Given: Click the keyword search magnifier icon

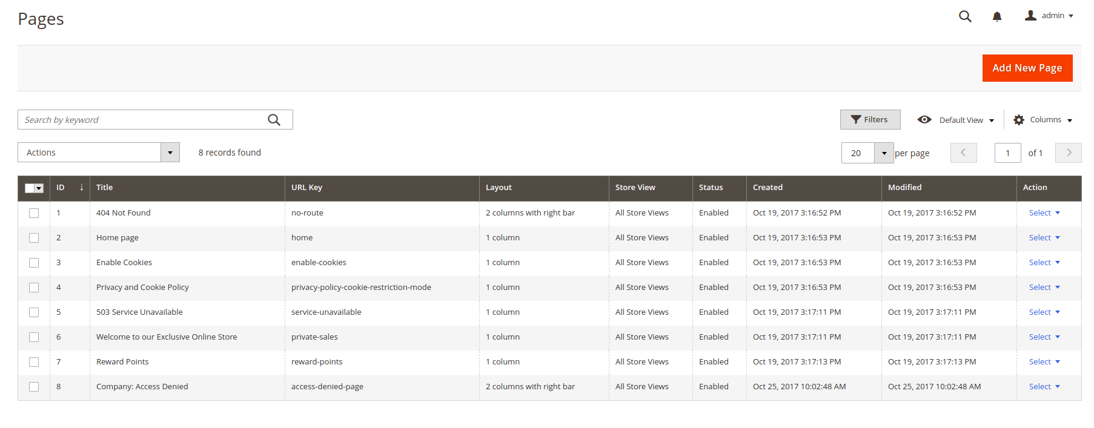Looking at the screenshot, I should point(274,120).
